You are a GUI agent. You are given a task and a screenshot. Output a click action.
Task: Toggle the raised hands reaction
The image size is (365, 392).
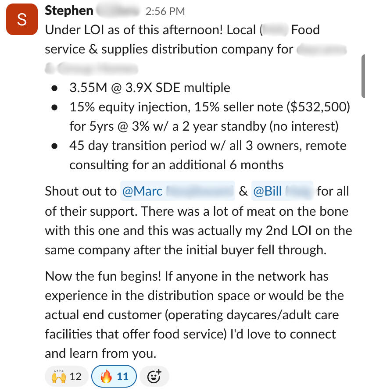[x=66, y=376]
